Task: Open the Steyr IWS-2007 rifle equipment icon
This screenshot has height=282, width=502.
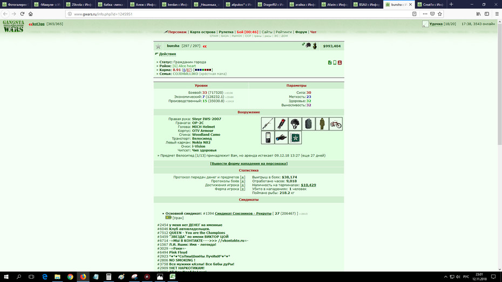Action: [x=268, y=123]
